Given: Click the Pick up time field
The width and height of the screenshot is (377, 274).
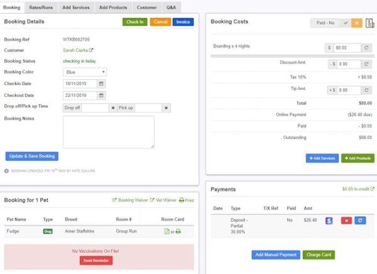Looking at the screenshot, I should click(148, 107).
